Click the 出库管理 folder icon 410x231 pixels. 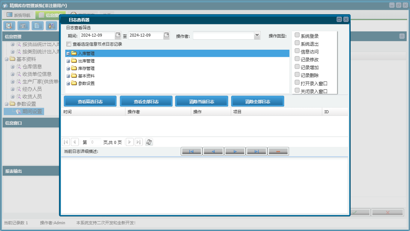pos(74,61)
